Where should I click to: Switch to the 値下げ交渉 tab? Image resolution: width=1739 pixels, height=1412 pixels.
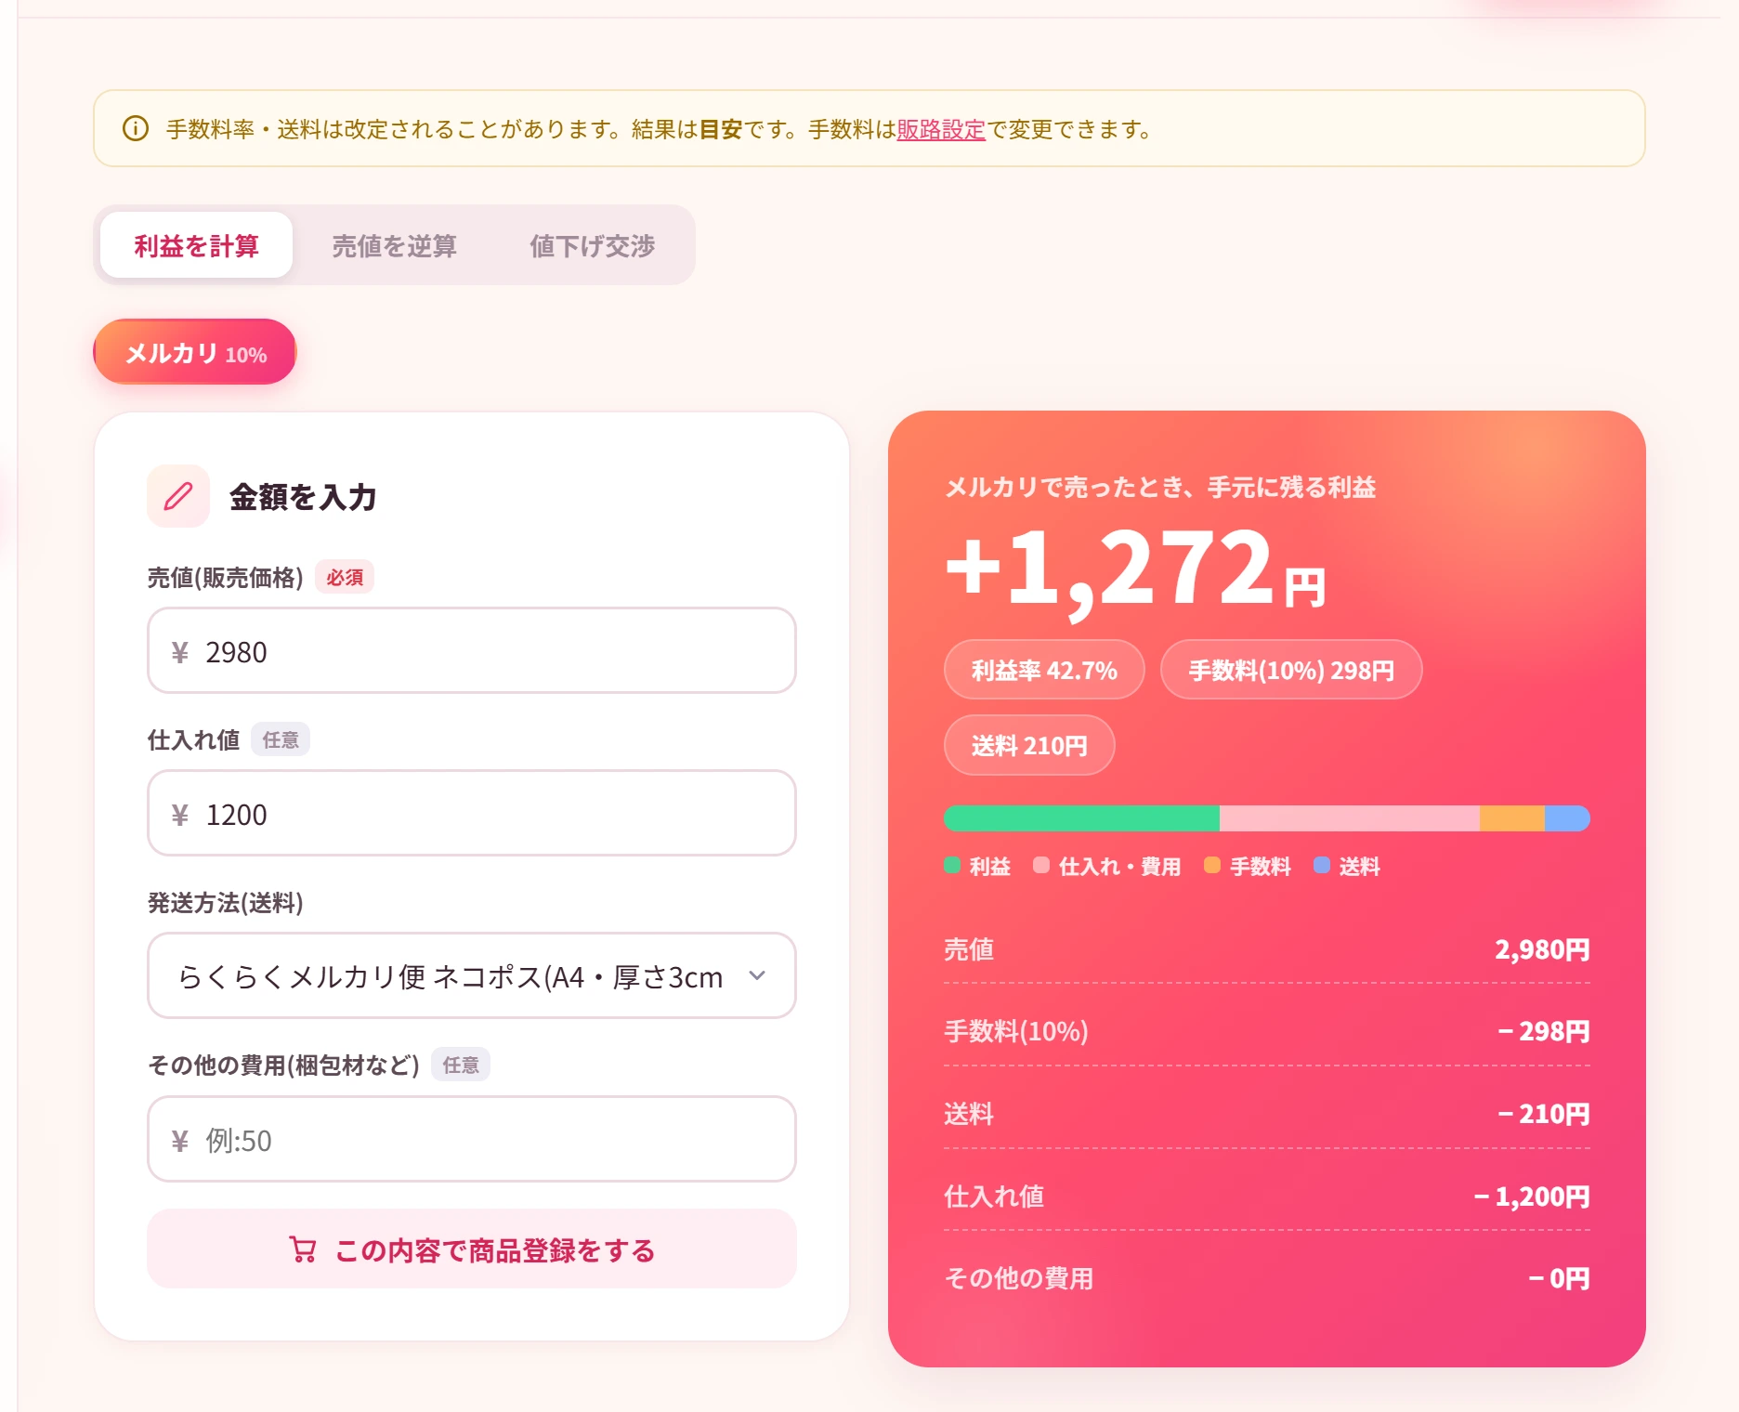[x=592, y=245]
